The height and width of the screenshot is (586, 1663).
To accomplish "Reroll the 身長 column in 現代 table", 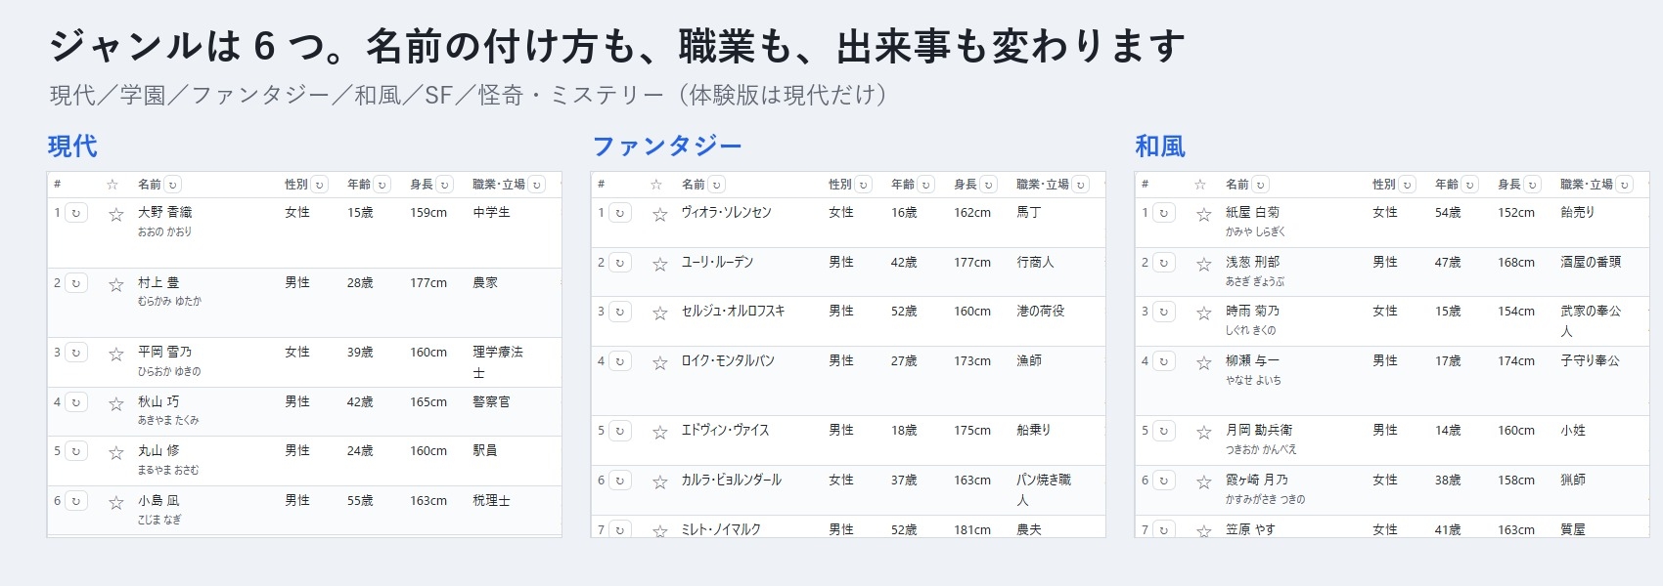I will (445, 185).
